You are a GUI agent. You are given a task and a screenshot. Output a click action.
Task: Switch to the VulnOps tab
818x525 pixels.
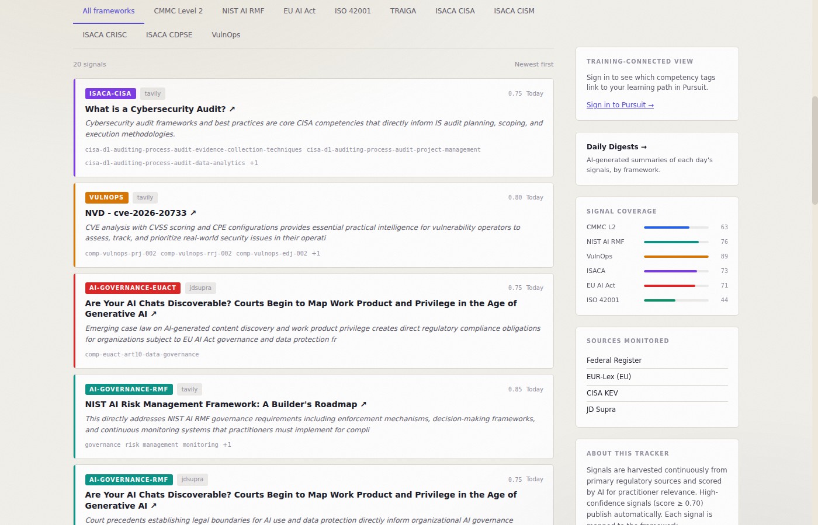coord(226,35)
